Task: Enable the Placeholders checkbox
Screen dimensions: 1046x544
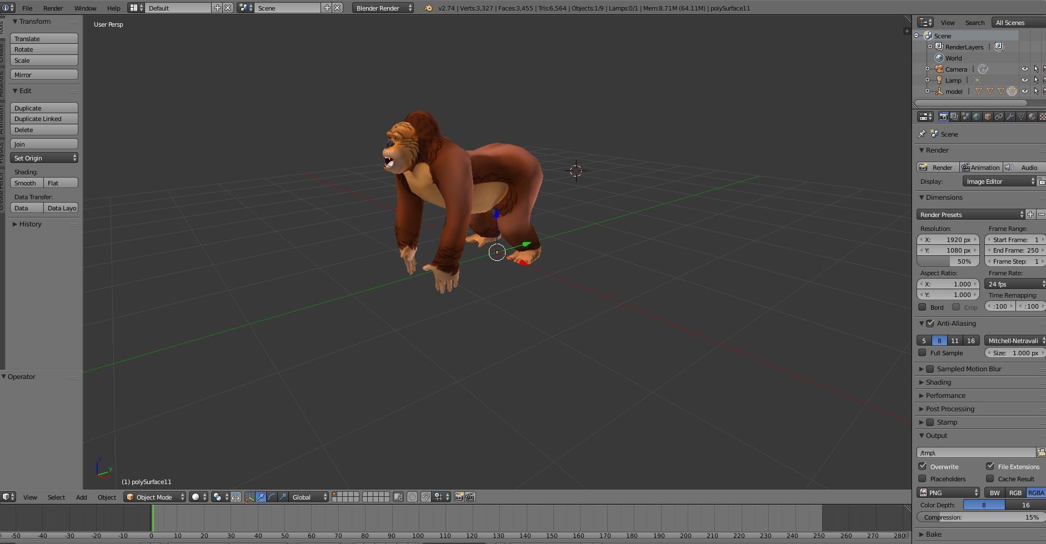Action: point(923,478)
